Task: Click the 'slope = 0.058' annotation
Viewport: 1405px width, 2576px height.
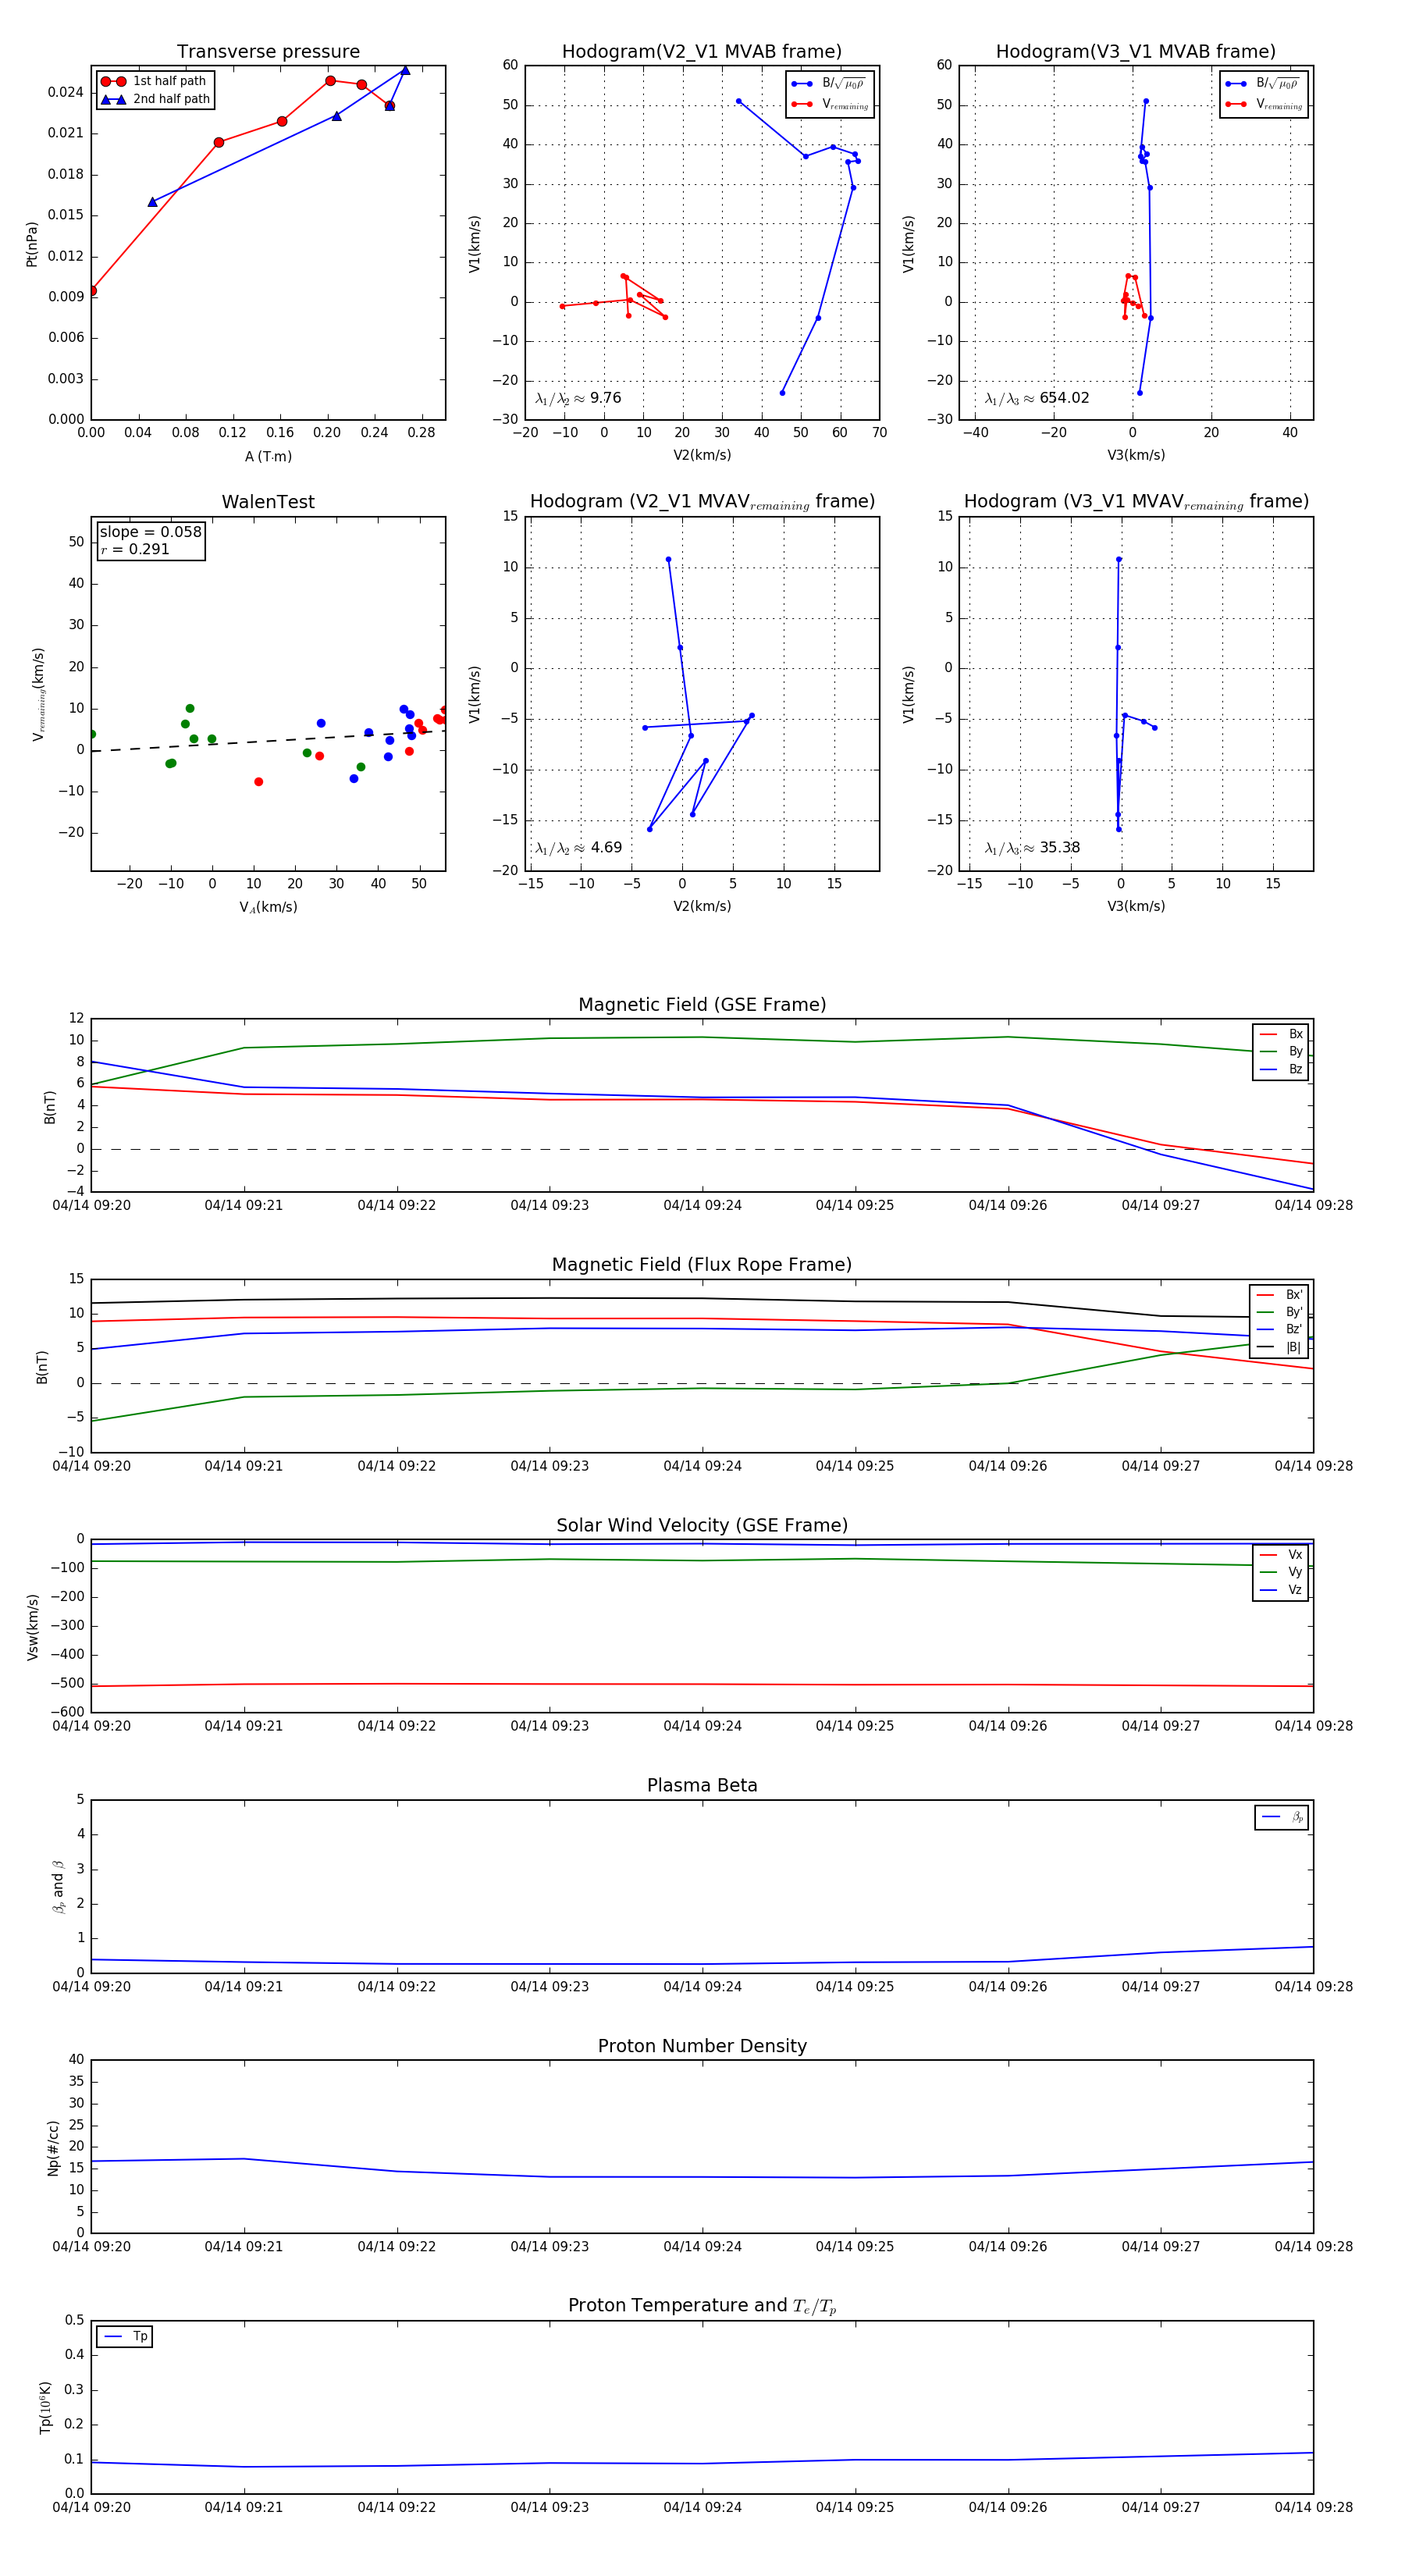Action: 150,532
